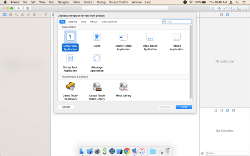Switch to the macOS tab
Image resolution: width=250 pixels, height=156 pixels.
(x=94, y=22)
